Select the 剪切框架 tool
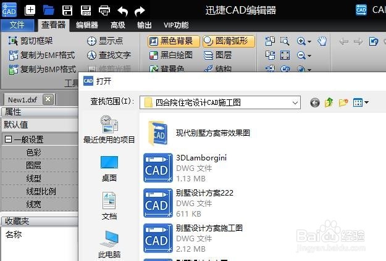This screenshot has height=261, width=386. pyautogui.click(x=30, y=41)
